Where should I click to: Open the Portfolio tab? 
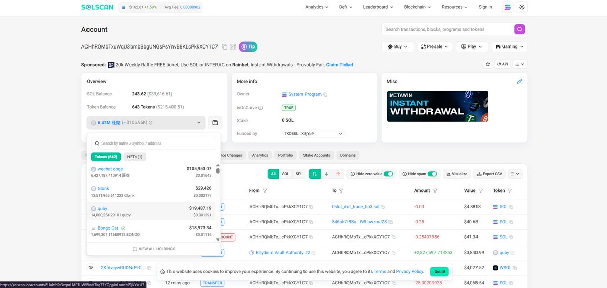point(285,155)
